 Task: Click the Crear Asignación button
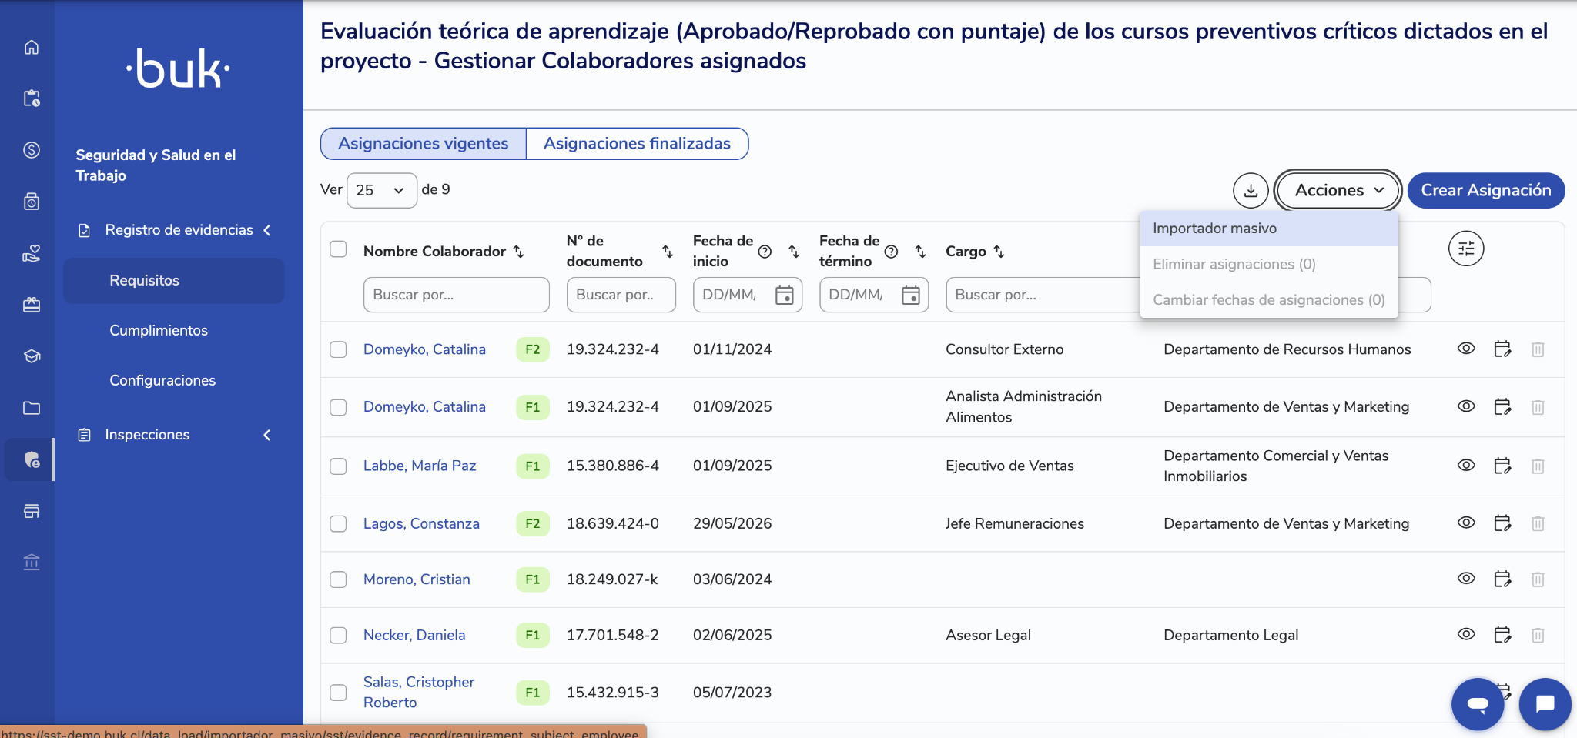tap(1486, 190)
